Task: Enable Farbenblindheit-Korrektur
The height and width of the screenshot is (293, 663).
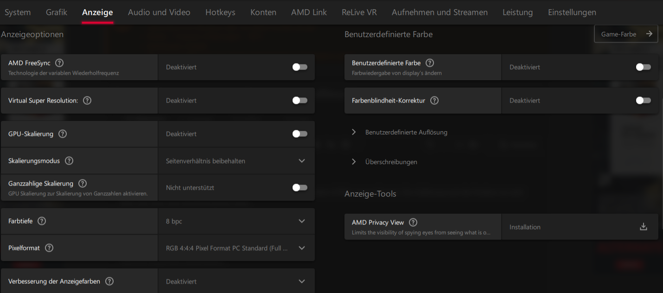Action: pyautogui.click(x=644, y=100)
